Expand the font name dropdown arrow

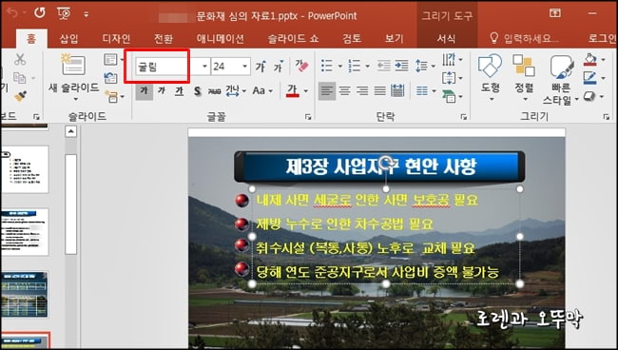point(204,67)
